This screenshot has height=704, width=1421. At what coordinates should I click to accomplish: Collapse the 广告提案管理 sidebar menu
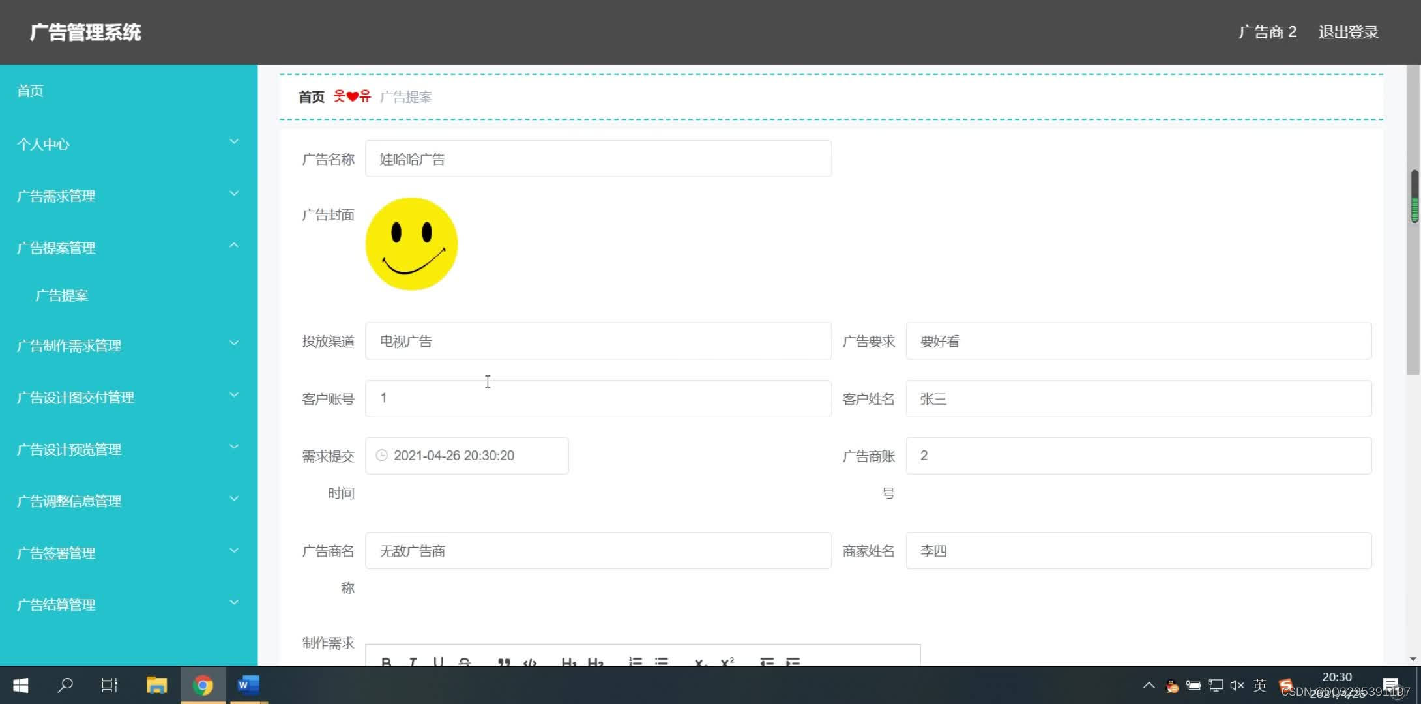(x=128, y=248)
